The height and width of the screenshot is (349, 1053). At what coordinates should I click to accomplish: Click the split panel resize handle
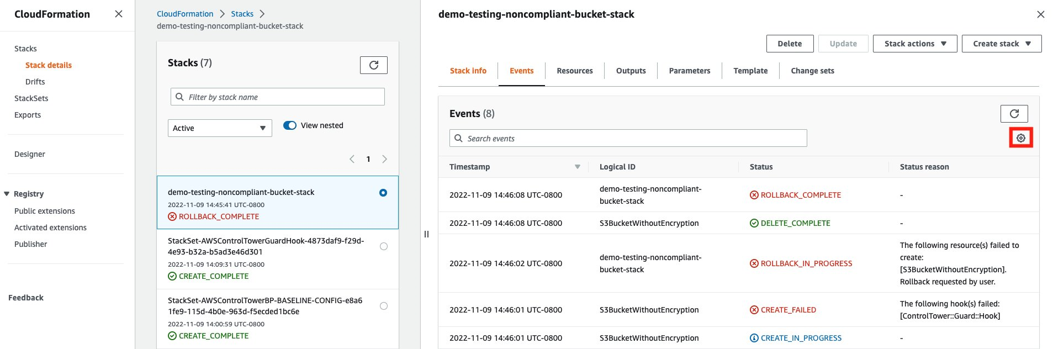click(426, 234)
